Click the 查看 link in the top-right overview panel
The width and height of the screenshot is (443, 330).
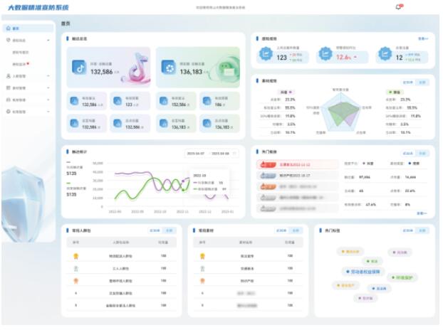(422, 38)
